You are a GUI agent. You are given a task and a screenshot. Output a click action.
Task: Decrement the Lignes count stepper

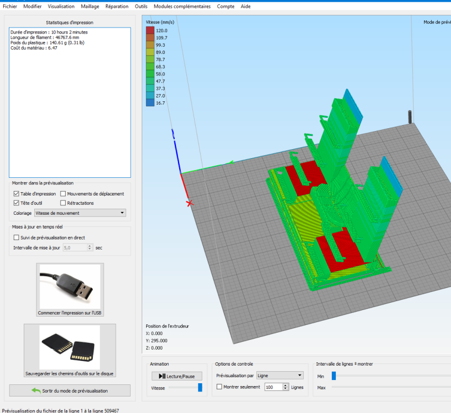click(x=286, y=389)
